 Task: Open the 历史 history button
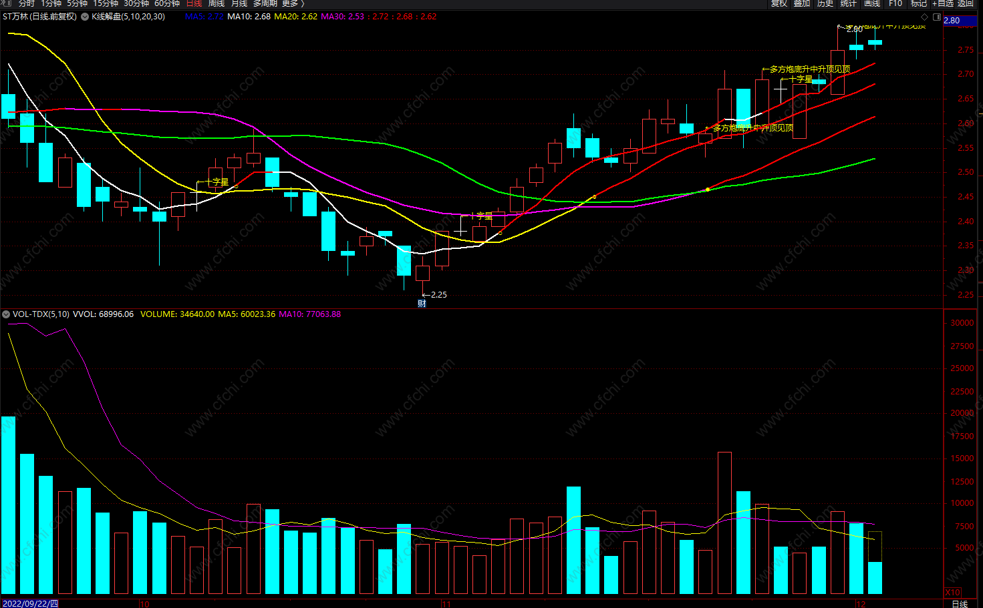(825, 3)
